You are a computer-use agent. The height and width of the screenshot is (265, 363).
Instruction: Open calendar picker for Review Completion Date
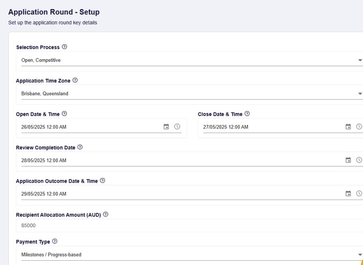[348, 160]
